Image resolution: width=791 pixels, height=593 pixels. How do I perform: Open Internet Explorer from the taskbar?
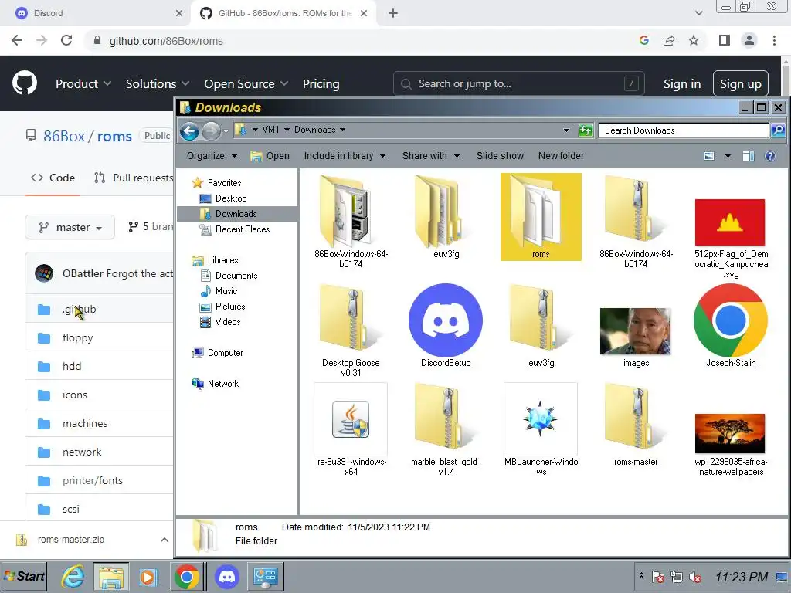(x=73, y=576)
